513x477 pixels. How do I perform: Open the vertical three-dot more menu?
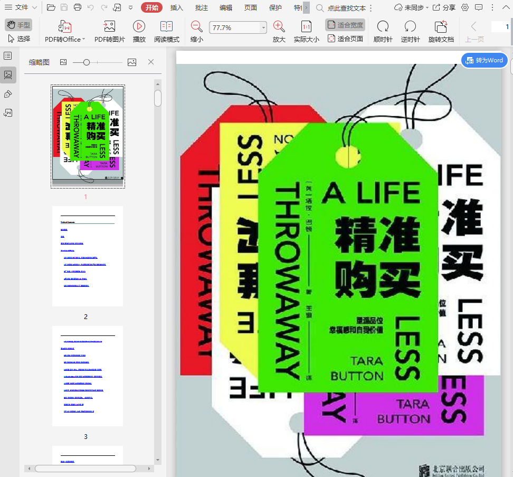click(492, 7)
